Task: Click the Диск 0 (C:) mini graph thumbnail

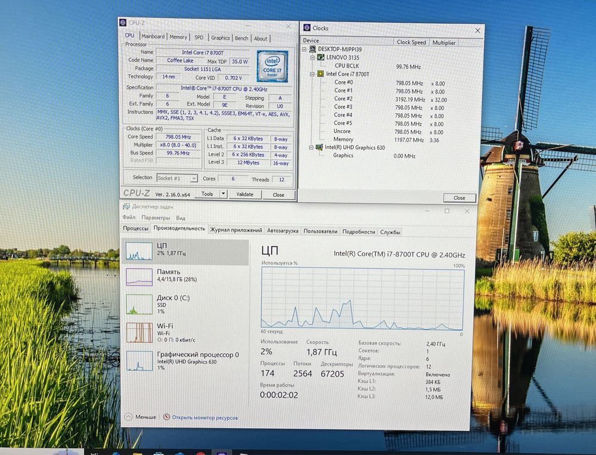Action: pyautogui.click(x=139, y=304)
